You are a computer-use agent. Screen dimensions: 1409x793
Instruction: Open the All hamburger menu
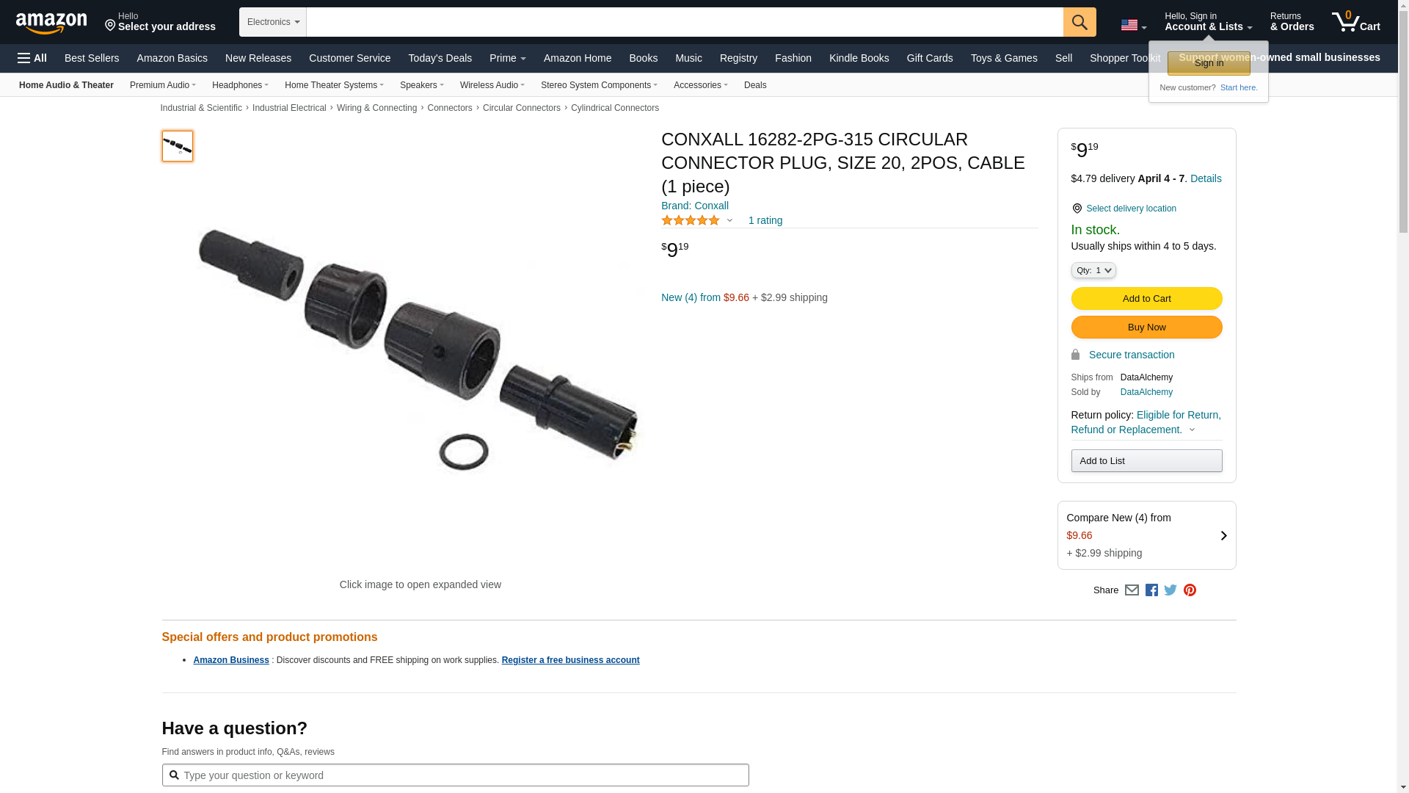32,58
